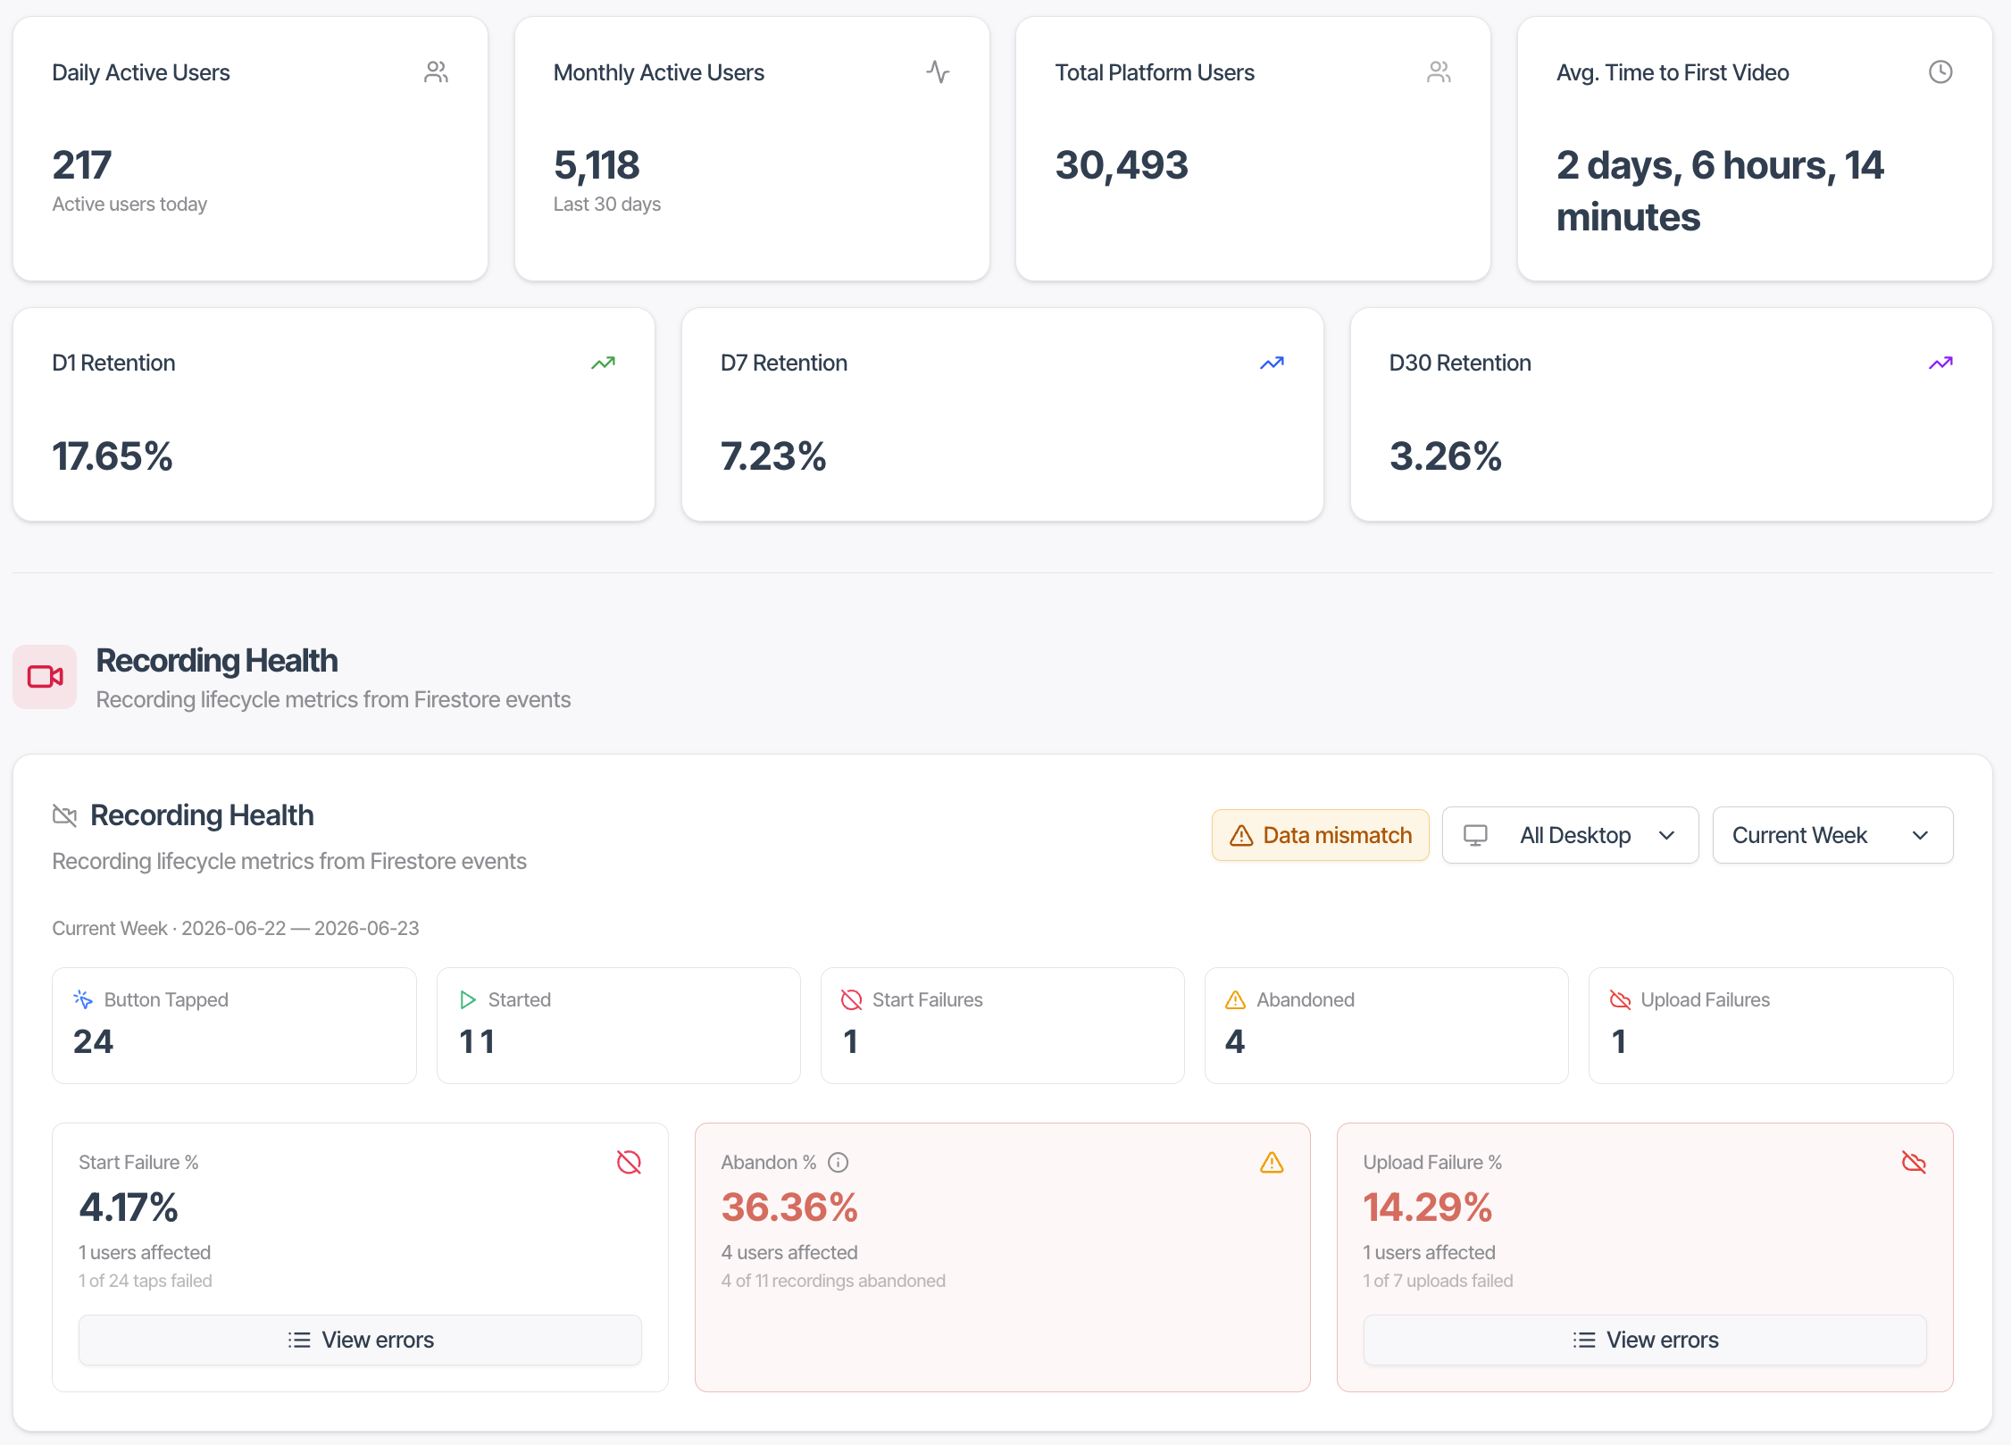This screenshot has height=1445, width=2011.
Task: Click the red circle-slash icon next to Start Failures
Action: pos(851,999)
